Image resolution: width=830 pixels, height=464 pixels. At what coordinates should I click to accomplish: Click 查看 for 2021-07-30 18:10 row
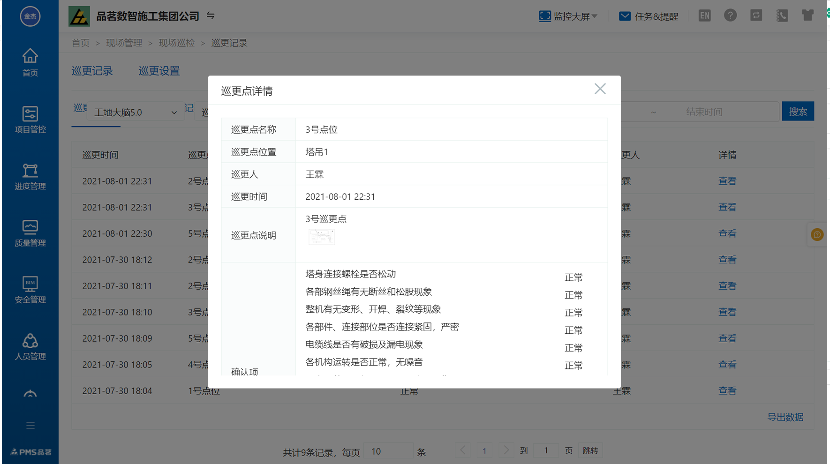(x=727, y=312)
